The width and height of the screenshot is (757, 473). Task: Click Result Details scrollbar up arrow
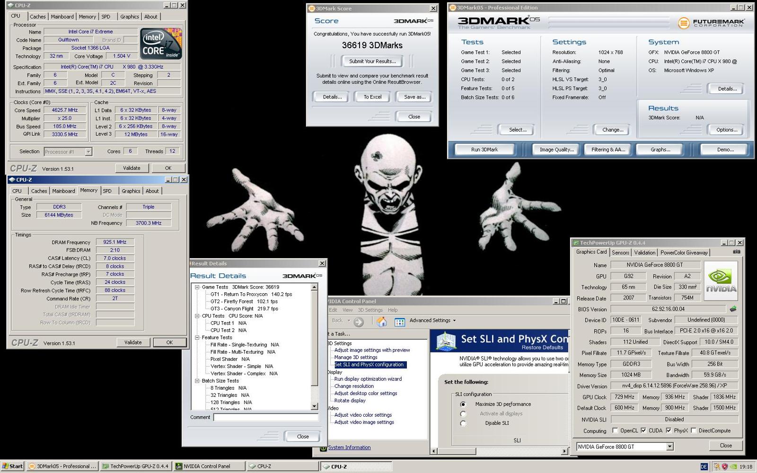315,287
